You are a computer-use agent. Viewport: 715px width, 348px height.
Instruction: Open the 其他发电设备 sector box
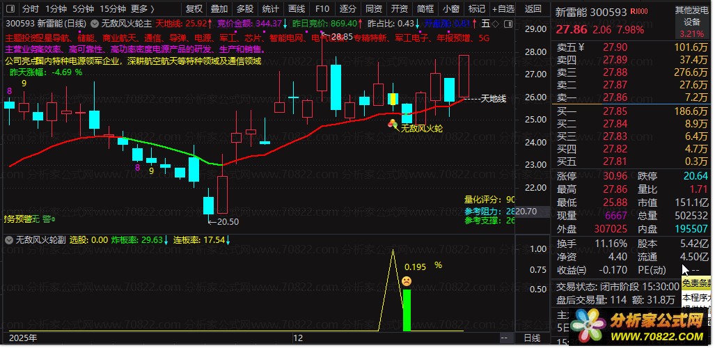click(x=692, y=22)
